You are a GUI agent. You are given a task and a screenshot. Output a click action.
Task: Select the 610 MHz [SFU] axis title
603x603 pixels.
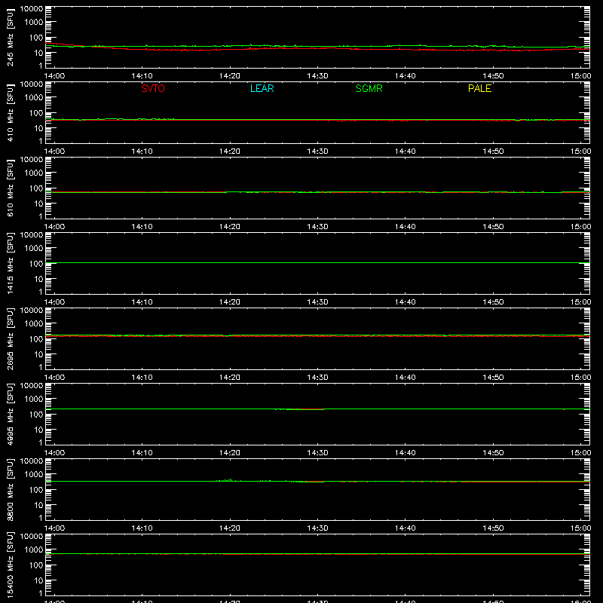pos(11,188)
